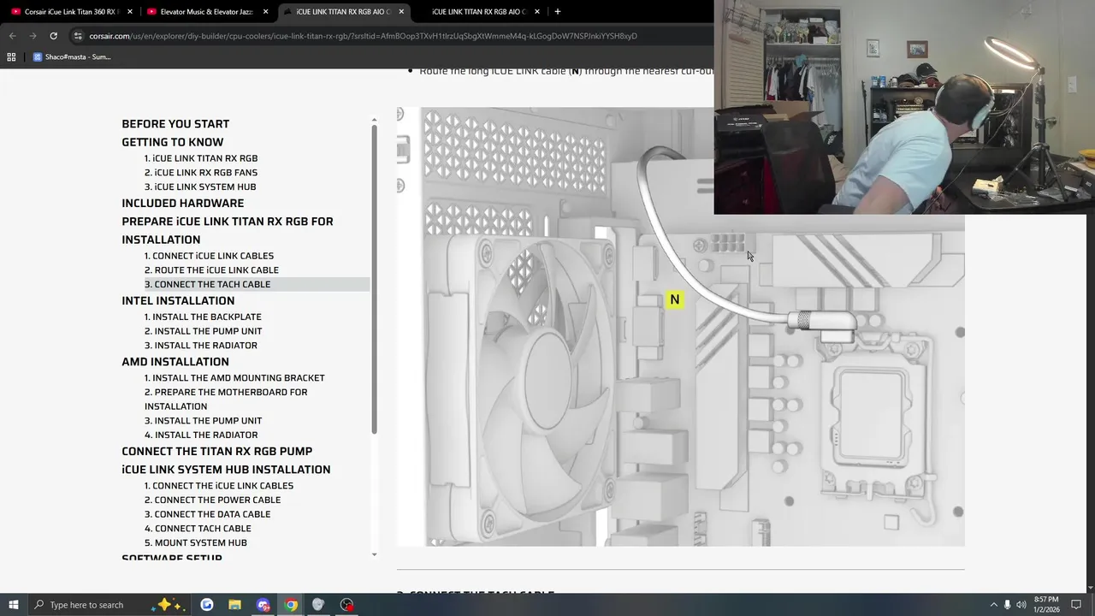Open the Windows Start menu
Image resolution: width=1095 pixels, height=616 pixels.
pos(14,605)
